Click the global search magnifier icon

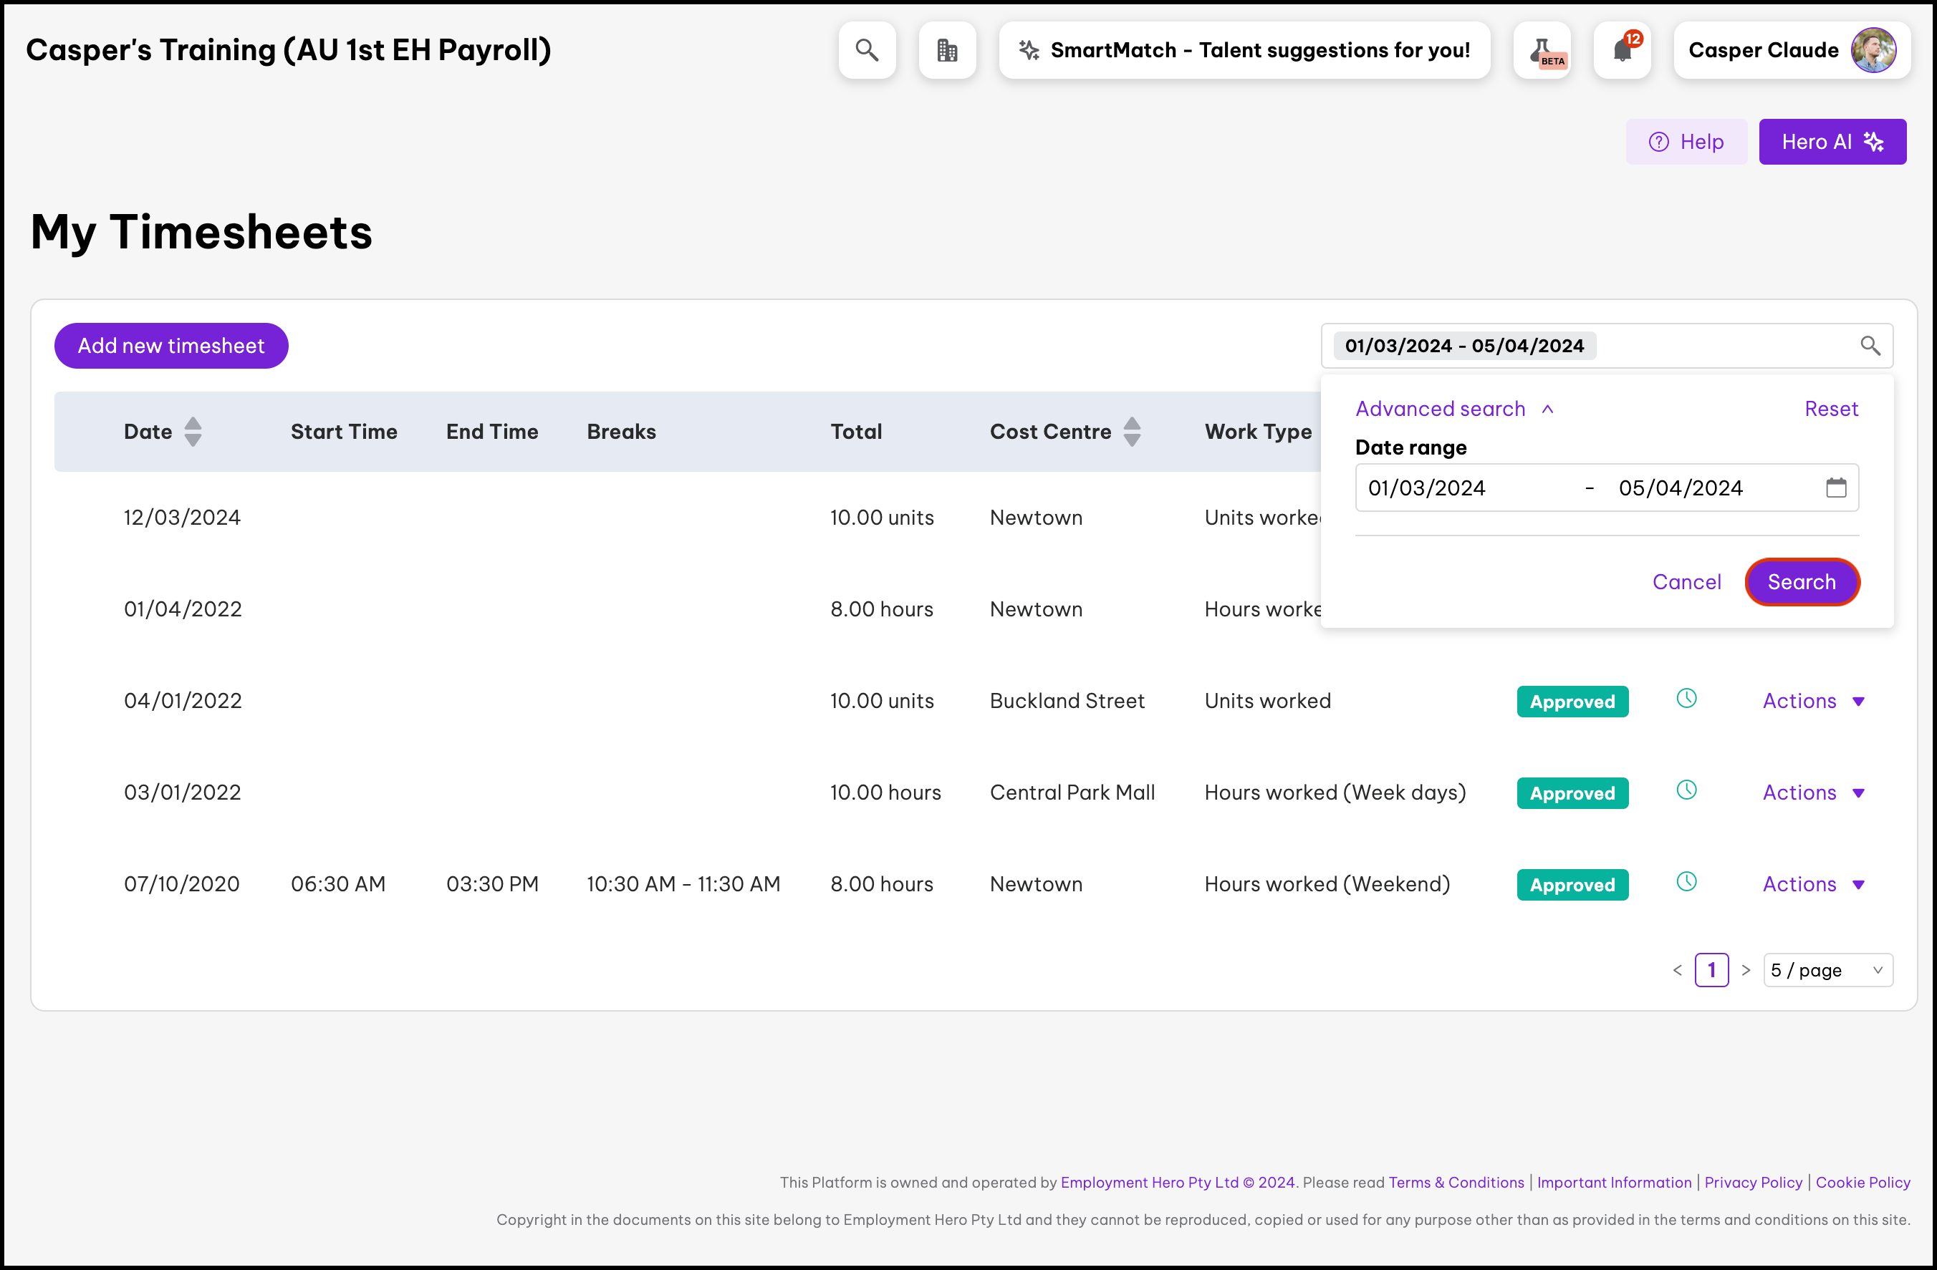click(867, 50)
